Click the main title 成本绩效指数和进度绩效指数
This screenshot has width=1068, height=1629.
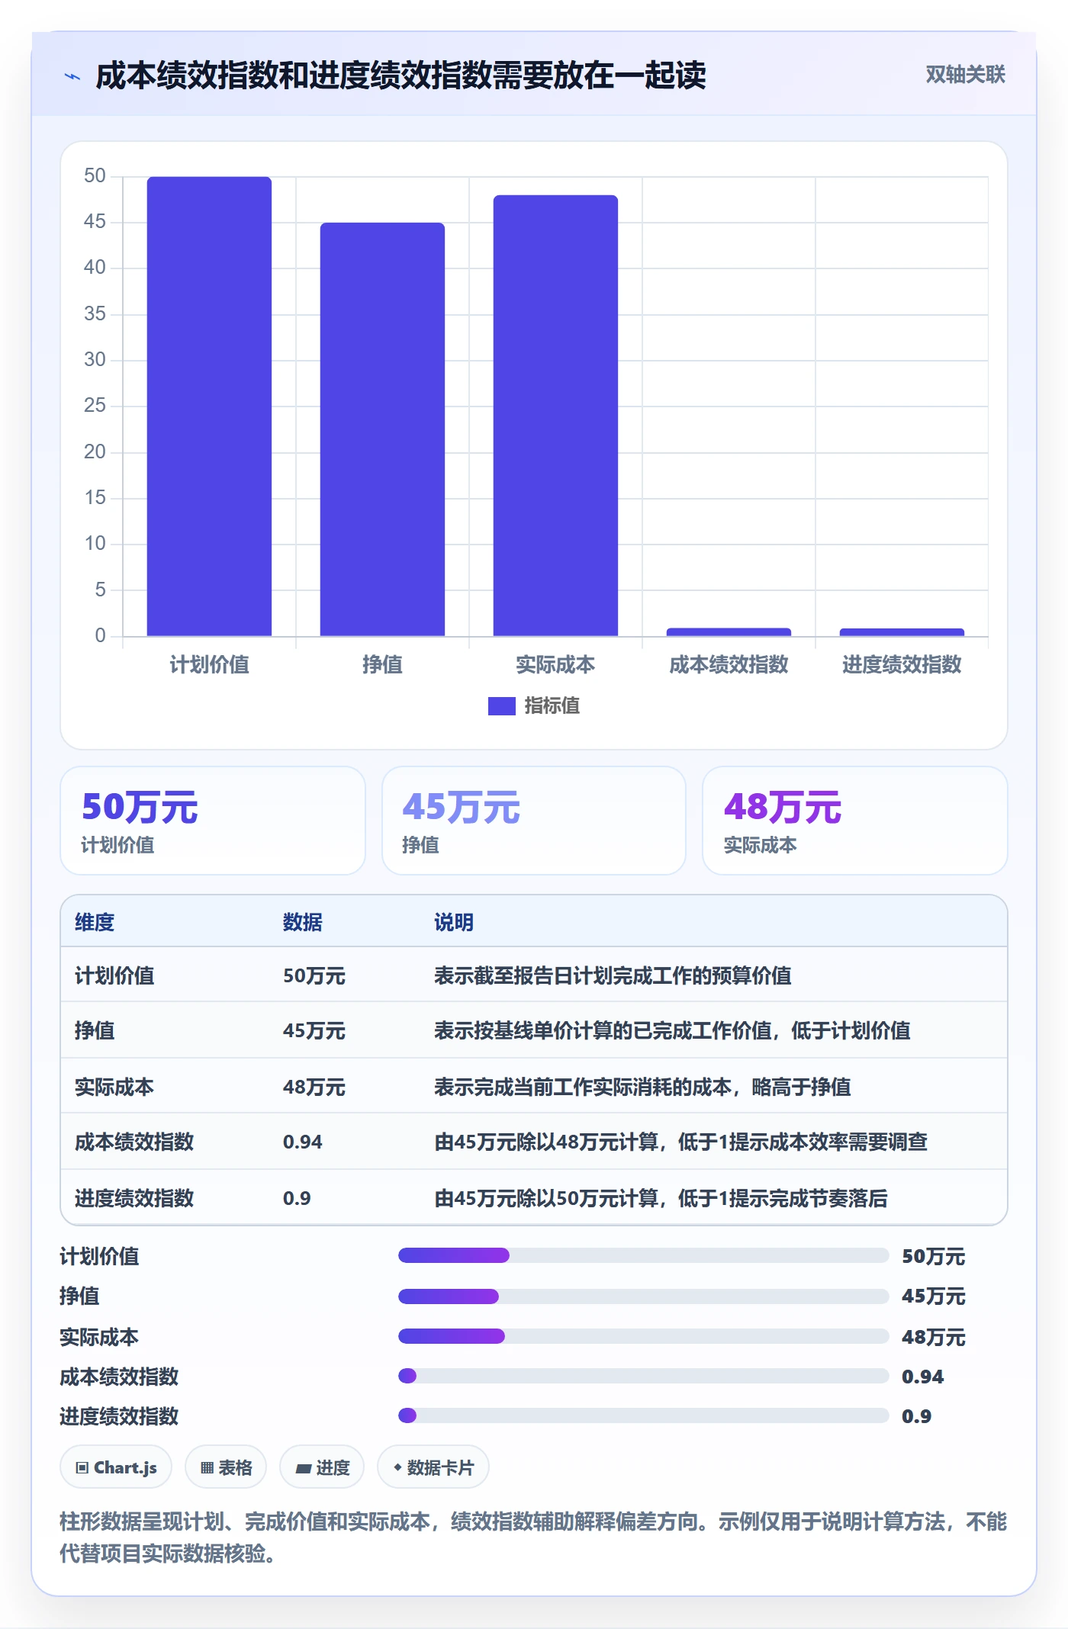(x=400, y=76)
